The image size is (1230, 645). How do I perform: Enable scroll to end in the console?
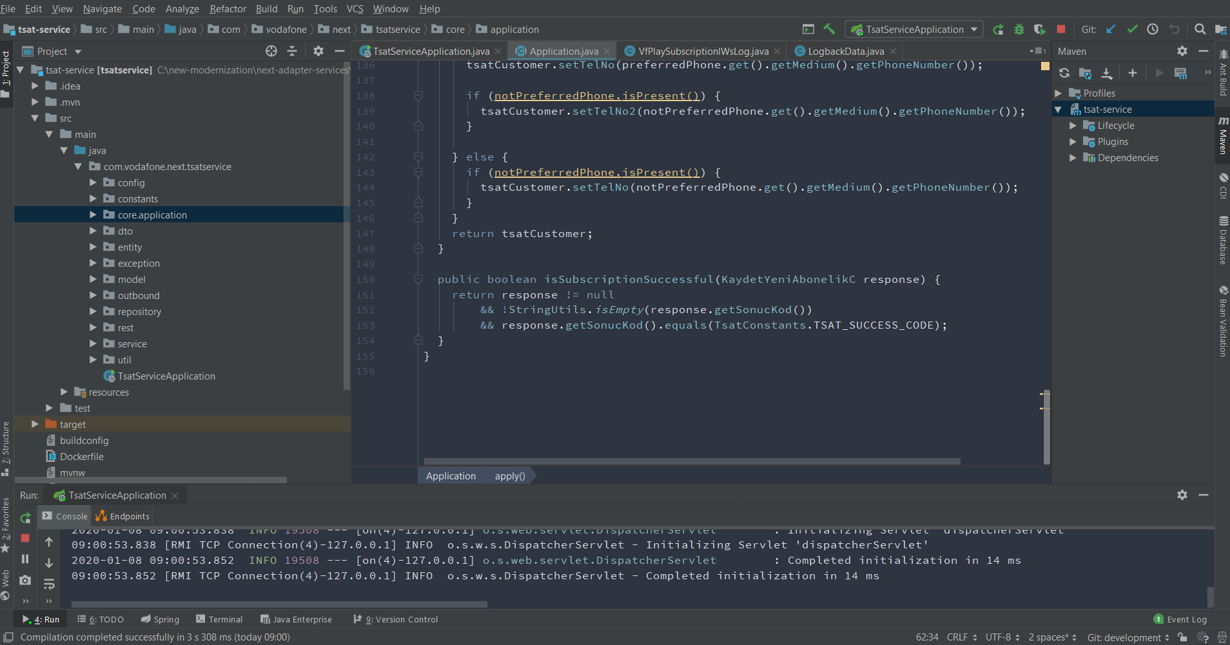(x=49, y=563)
